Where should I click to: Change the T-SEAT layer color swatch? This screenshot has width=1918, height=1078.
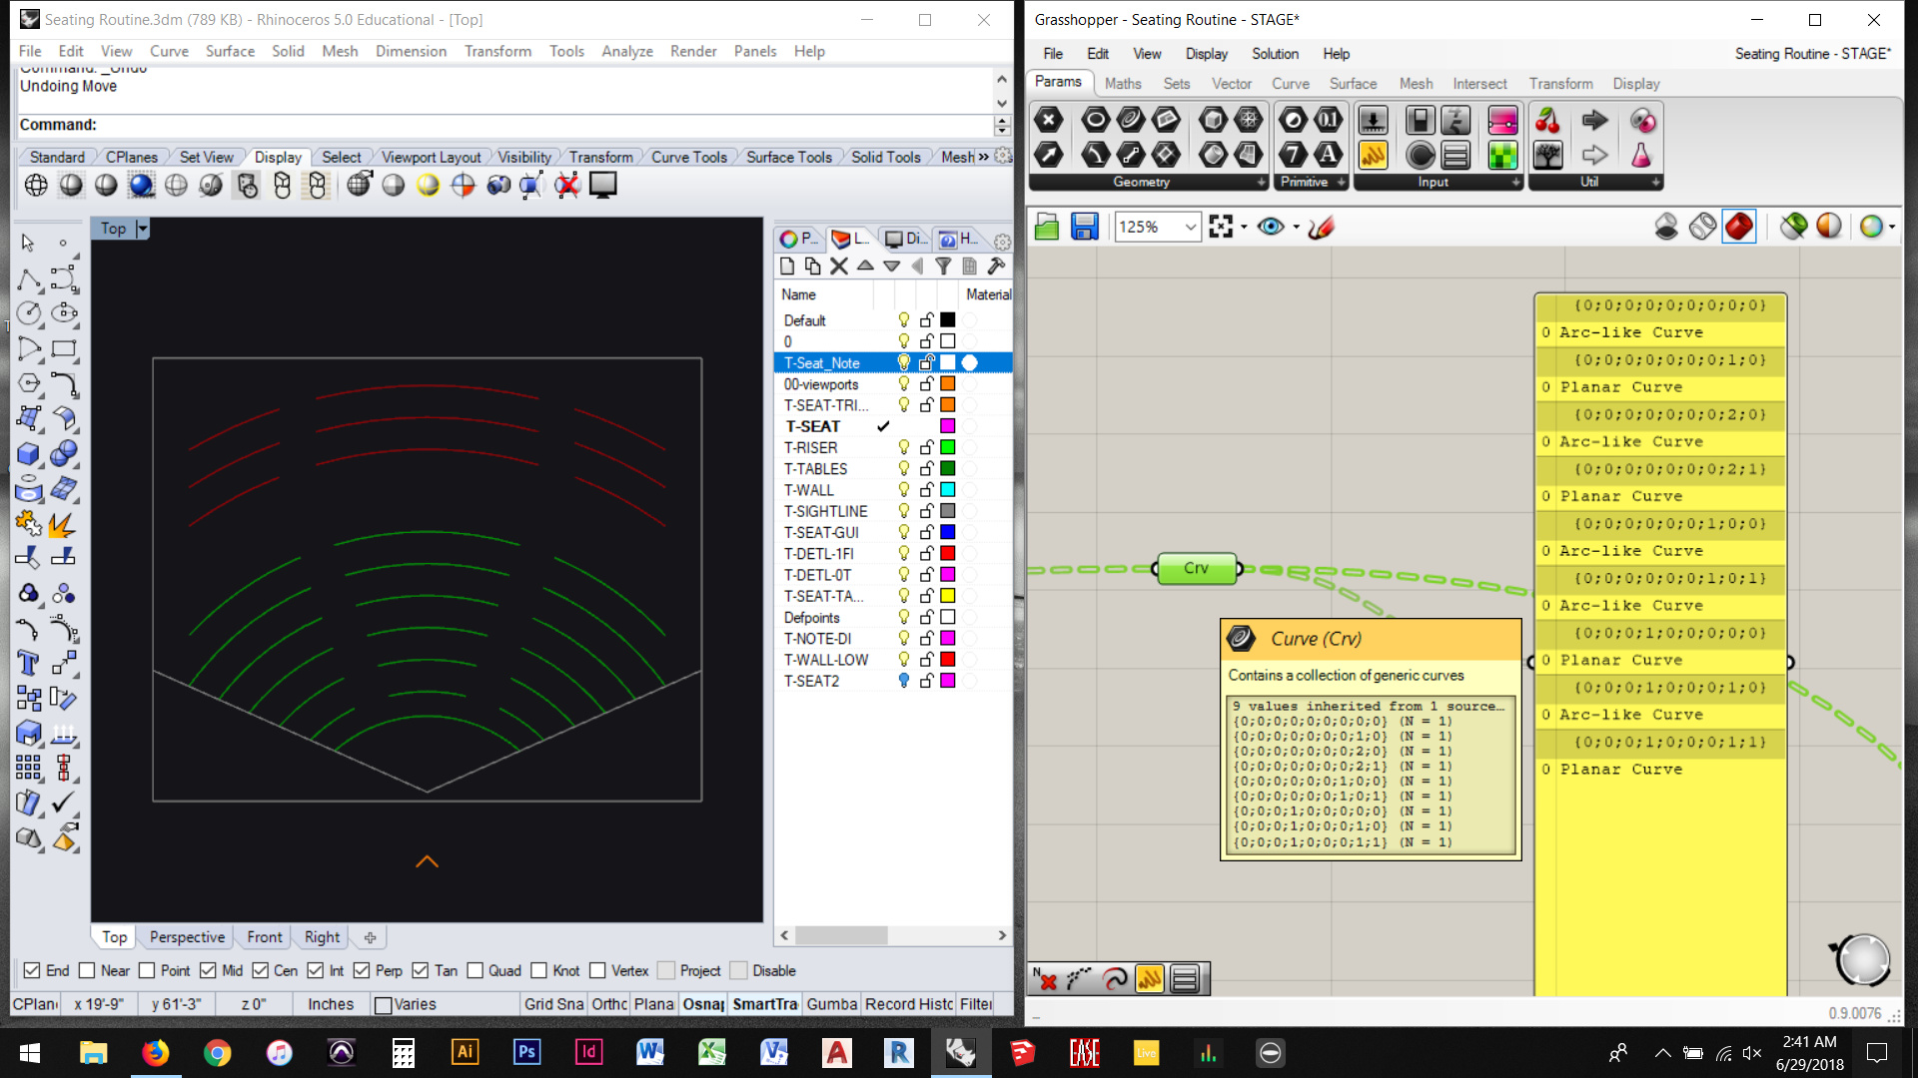coord(947,426)
